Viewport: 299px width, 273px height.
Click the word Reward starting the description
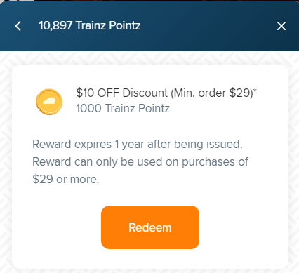51,144
